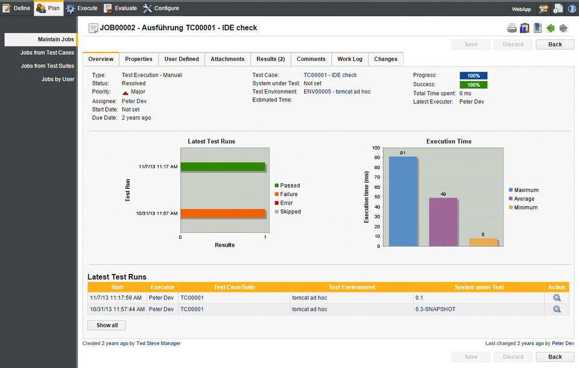Open the blue Help question mark icon
This screenshot has width=579, height=368.
click(x=572, y=8)
